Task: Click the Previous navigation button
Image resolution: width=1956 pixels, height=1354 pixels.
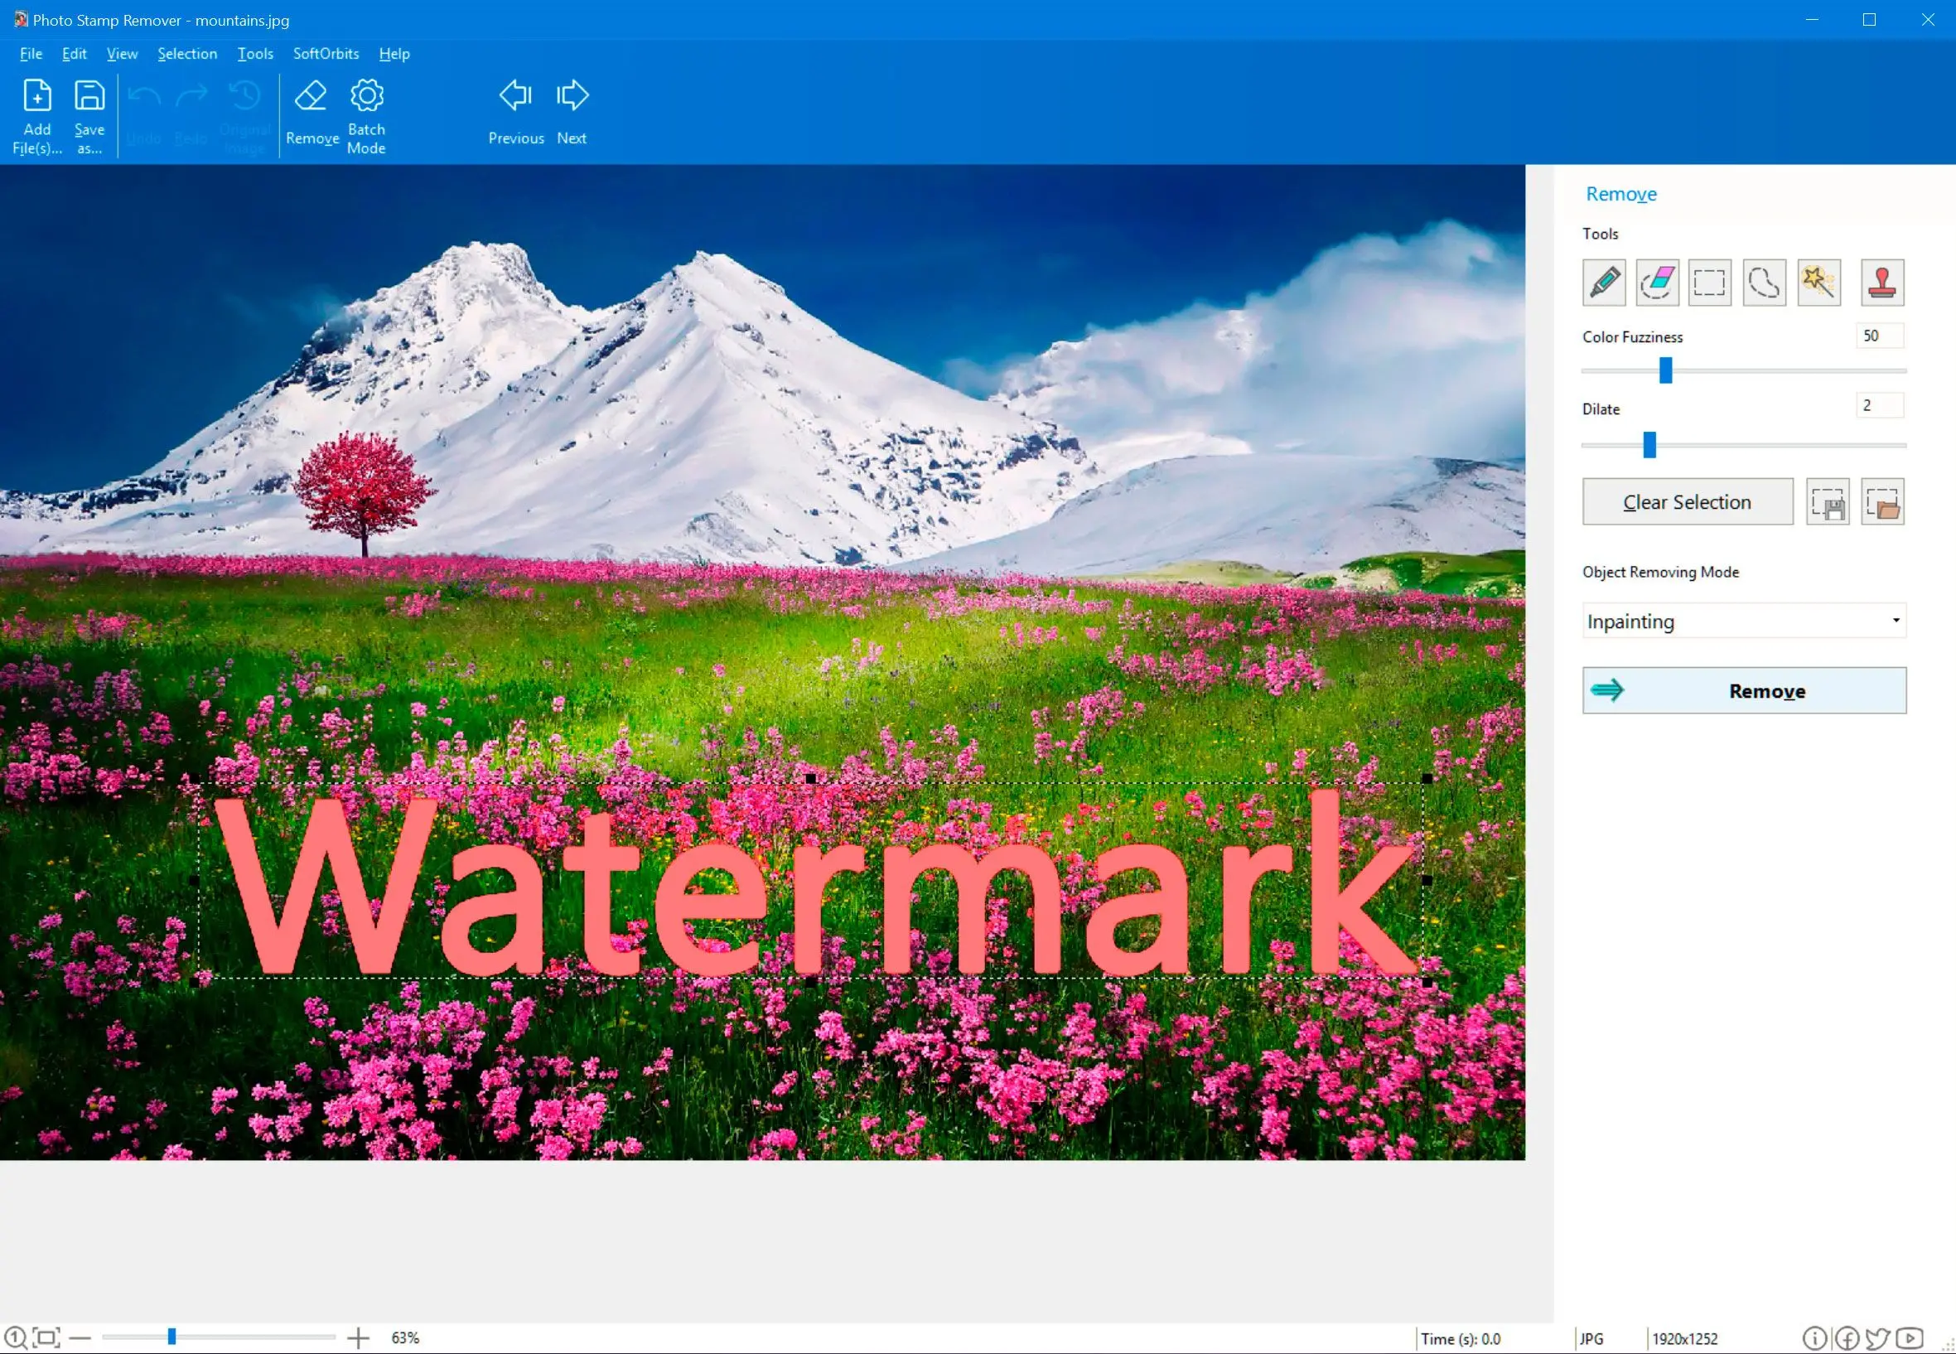Action: coord(514,112)
